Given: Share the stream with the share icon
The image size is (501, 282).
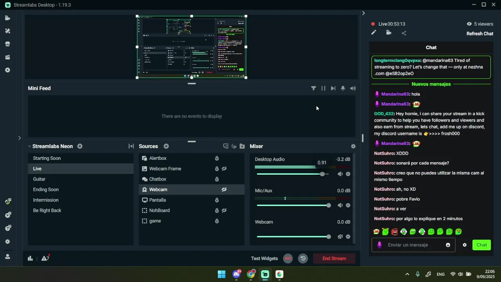Looking at the screenshot, I should pos(404,33).
